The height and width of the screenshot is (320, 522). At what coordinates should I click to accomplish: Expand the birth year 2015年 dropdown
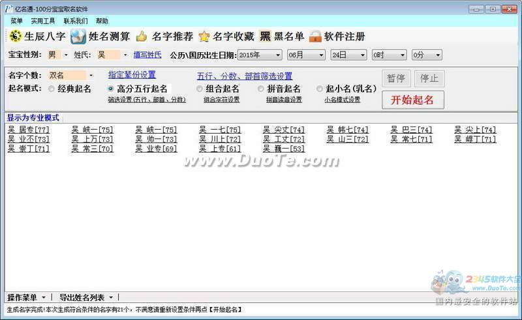tap(260, 55)
